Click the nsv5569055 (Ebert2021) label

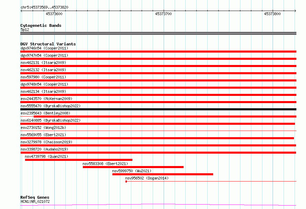point(43,135)
